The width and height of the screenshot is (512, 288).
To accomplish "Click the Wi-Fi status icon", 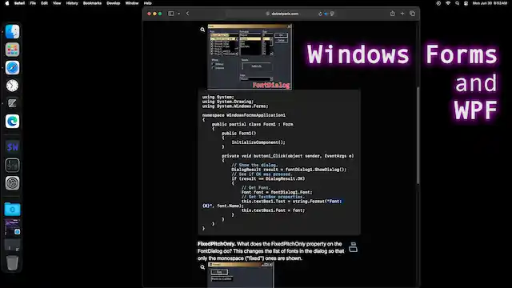I will click(448, 3).
